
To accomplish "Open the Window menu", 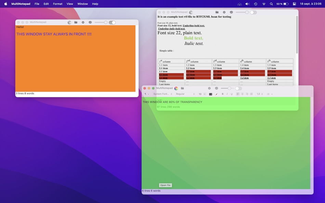I will tap(82, 4).
